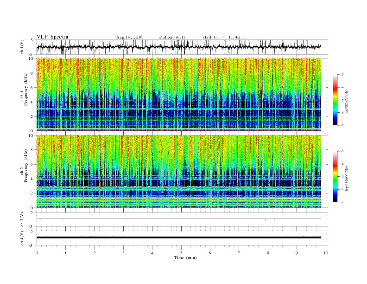Select the date text "Aug.14, 2016"
Screen dimensions: 367x284
click(x=129, y=37)
